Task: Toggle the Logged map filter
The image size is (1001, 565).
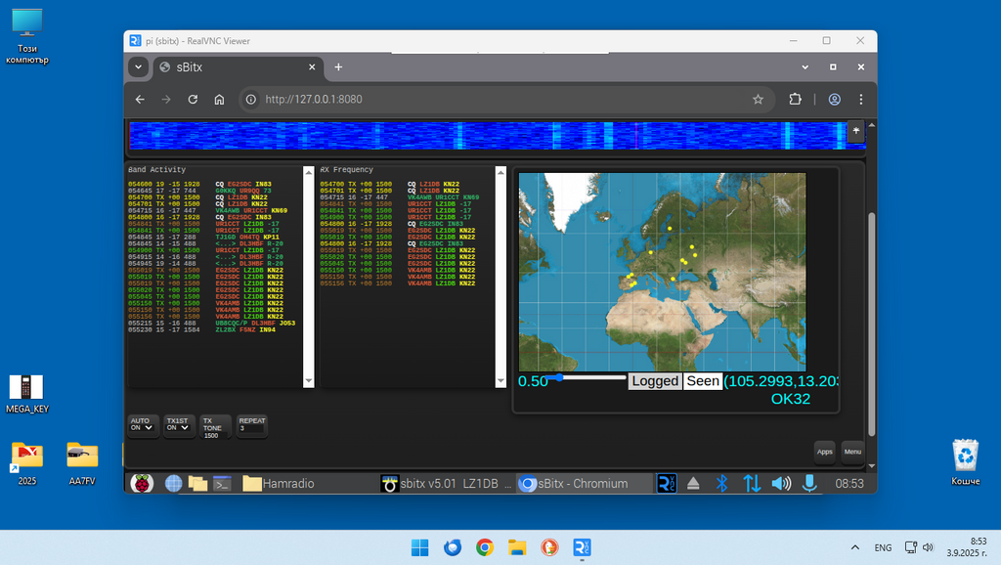Action: (x=654, y=381)
